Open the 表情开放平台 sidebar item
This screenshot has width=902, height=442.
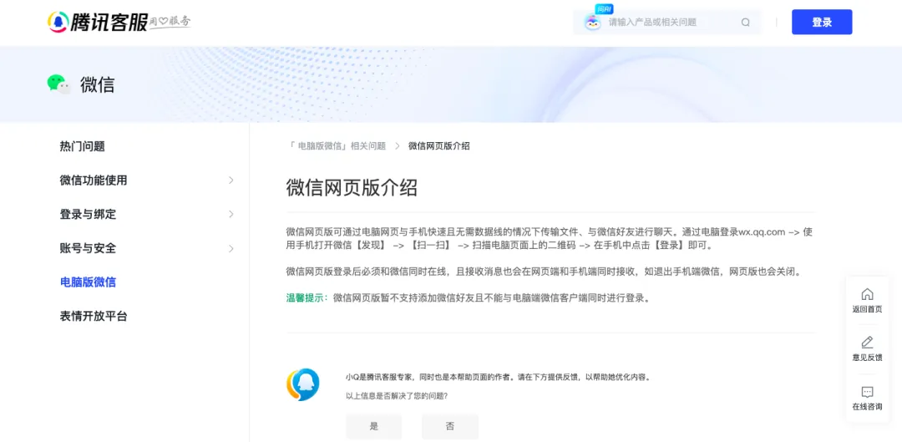click(x=94, y=316)
